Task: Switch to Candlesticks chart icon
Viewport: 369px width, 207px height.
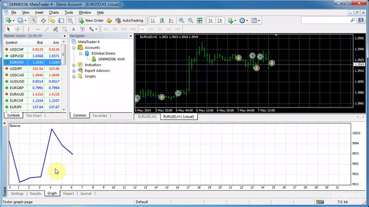Action: point(162,21)
